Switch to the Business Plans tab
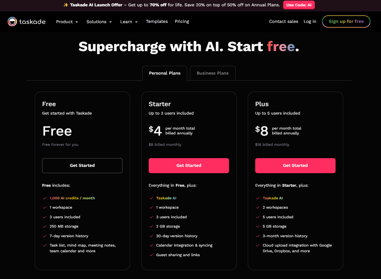381x279 pixels. point(212,73)
